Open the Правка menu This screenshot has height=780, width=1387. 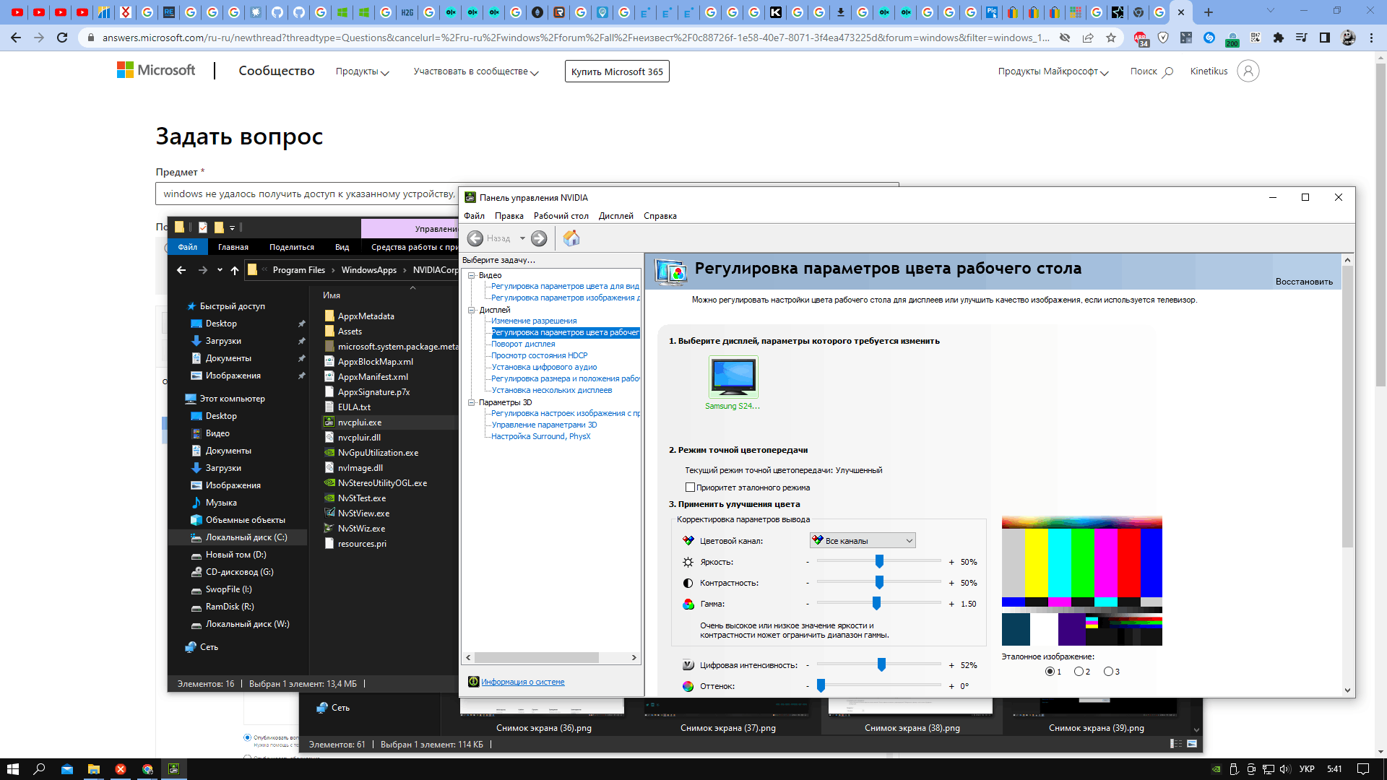click(x=509, y=216)
